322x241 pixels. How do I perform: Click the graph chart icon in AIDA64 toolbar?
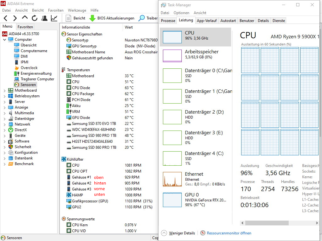pos(54,18)
